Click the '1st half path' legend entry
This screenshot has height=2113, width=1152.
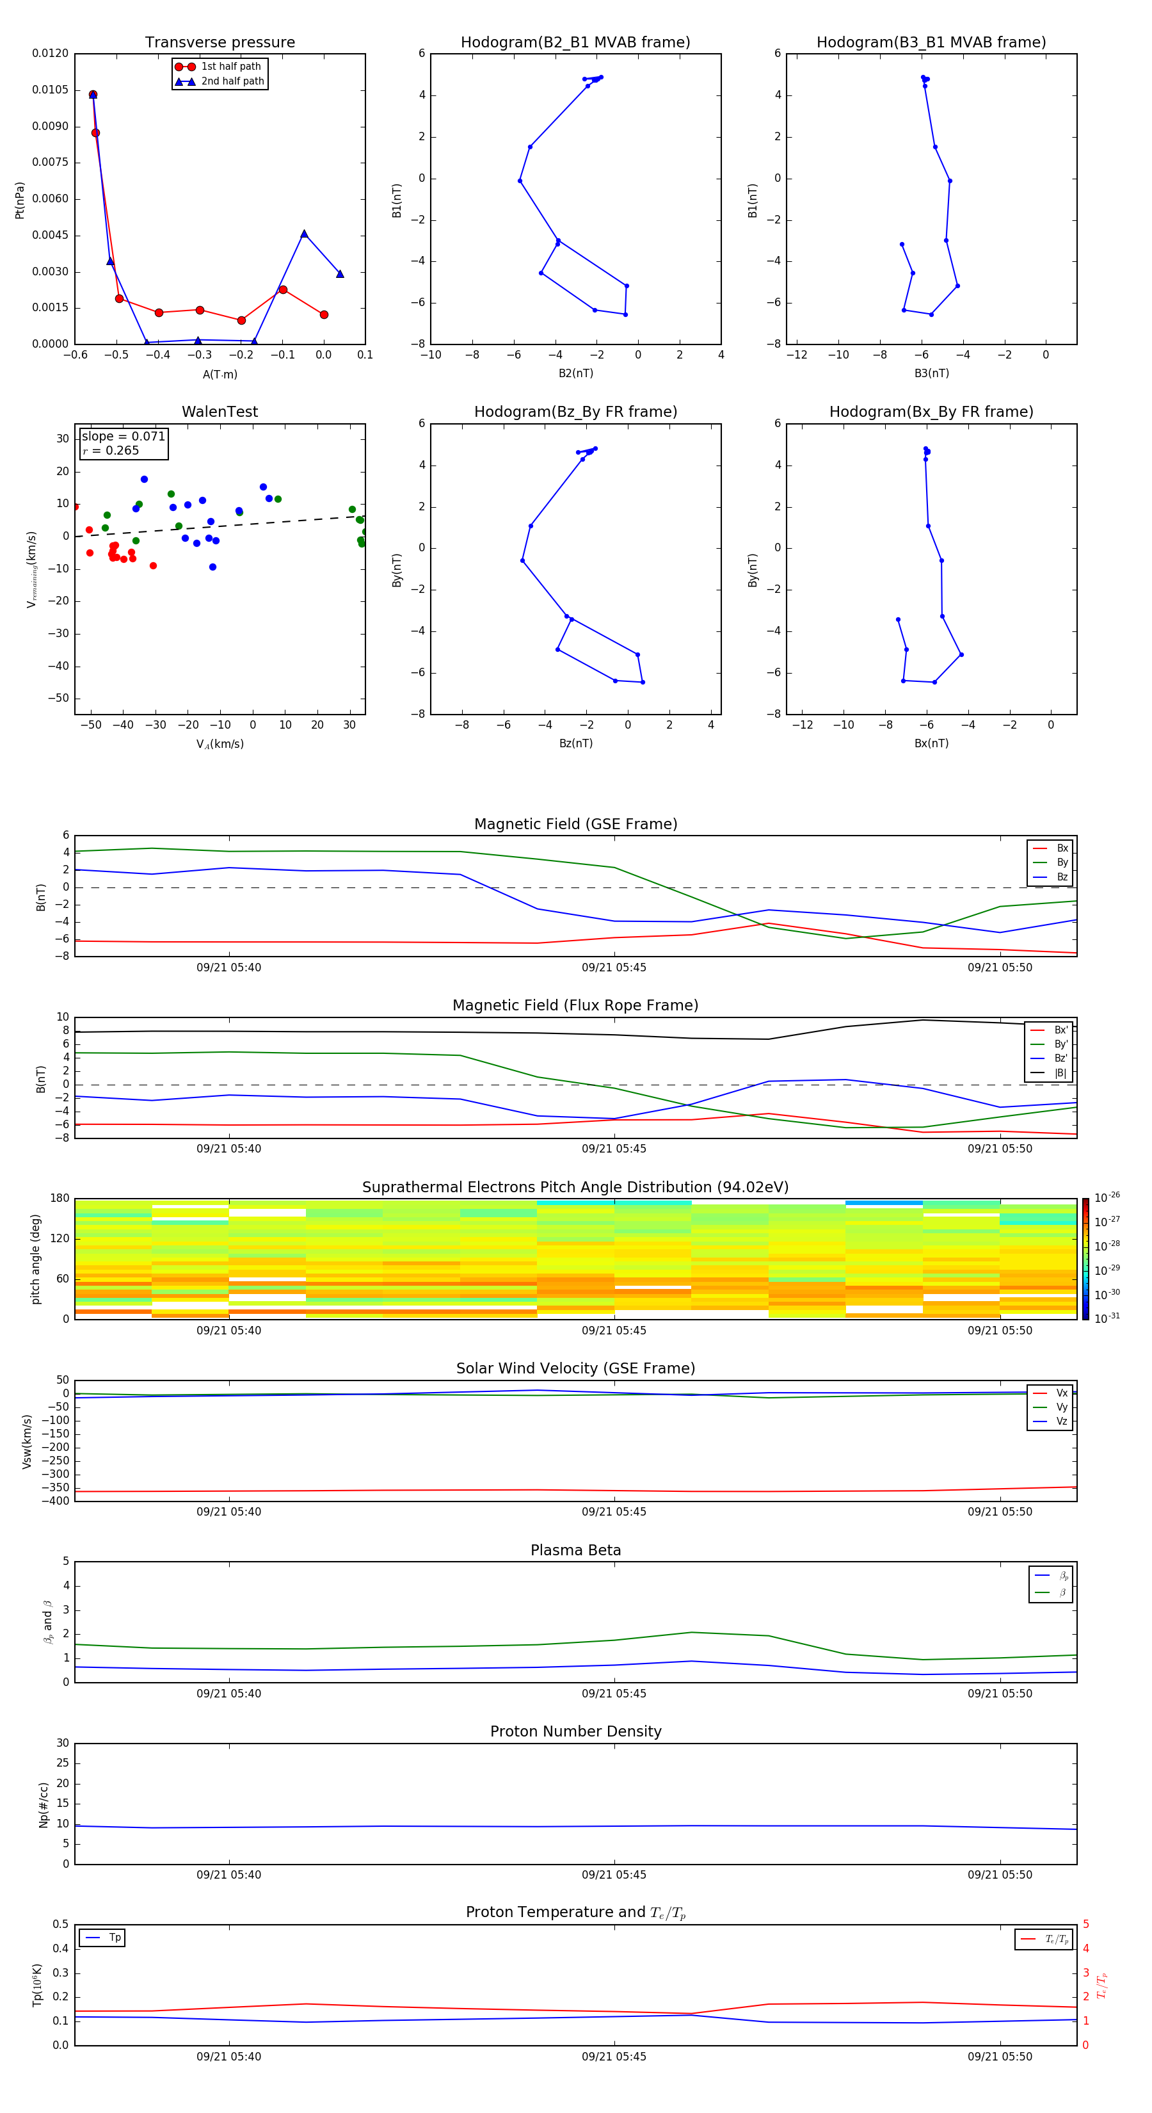tap(219, 67)
